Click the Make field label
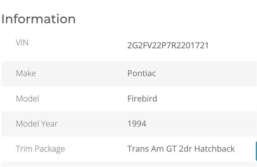This screenshot has width=257, height=167. point(26,73)
